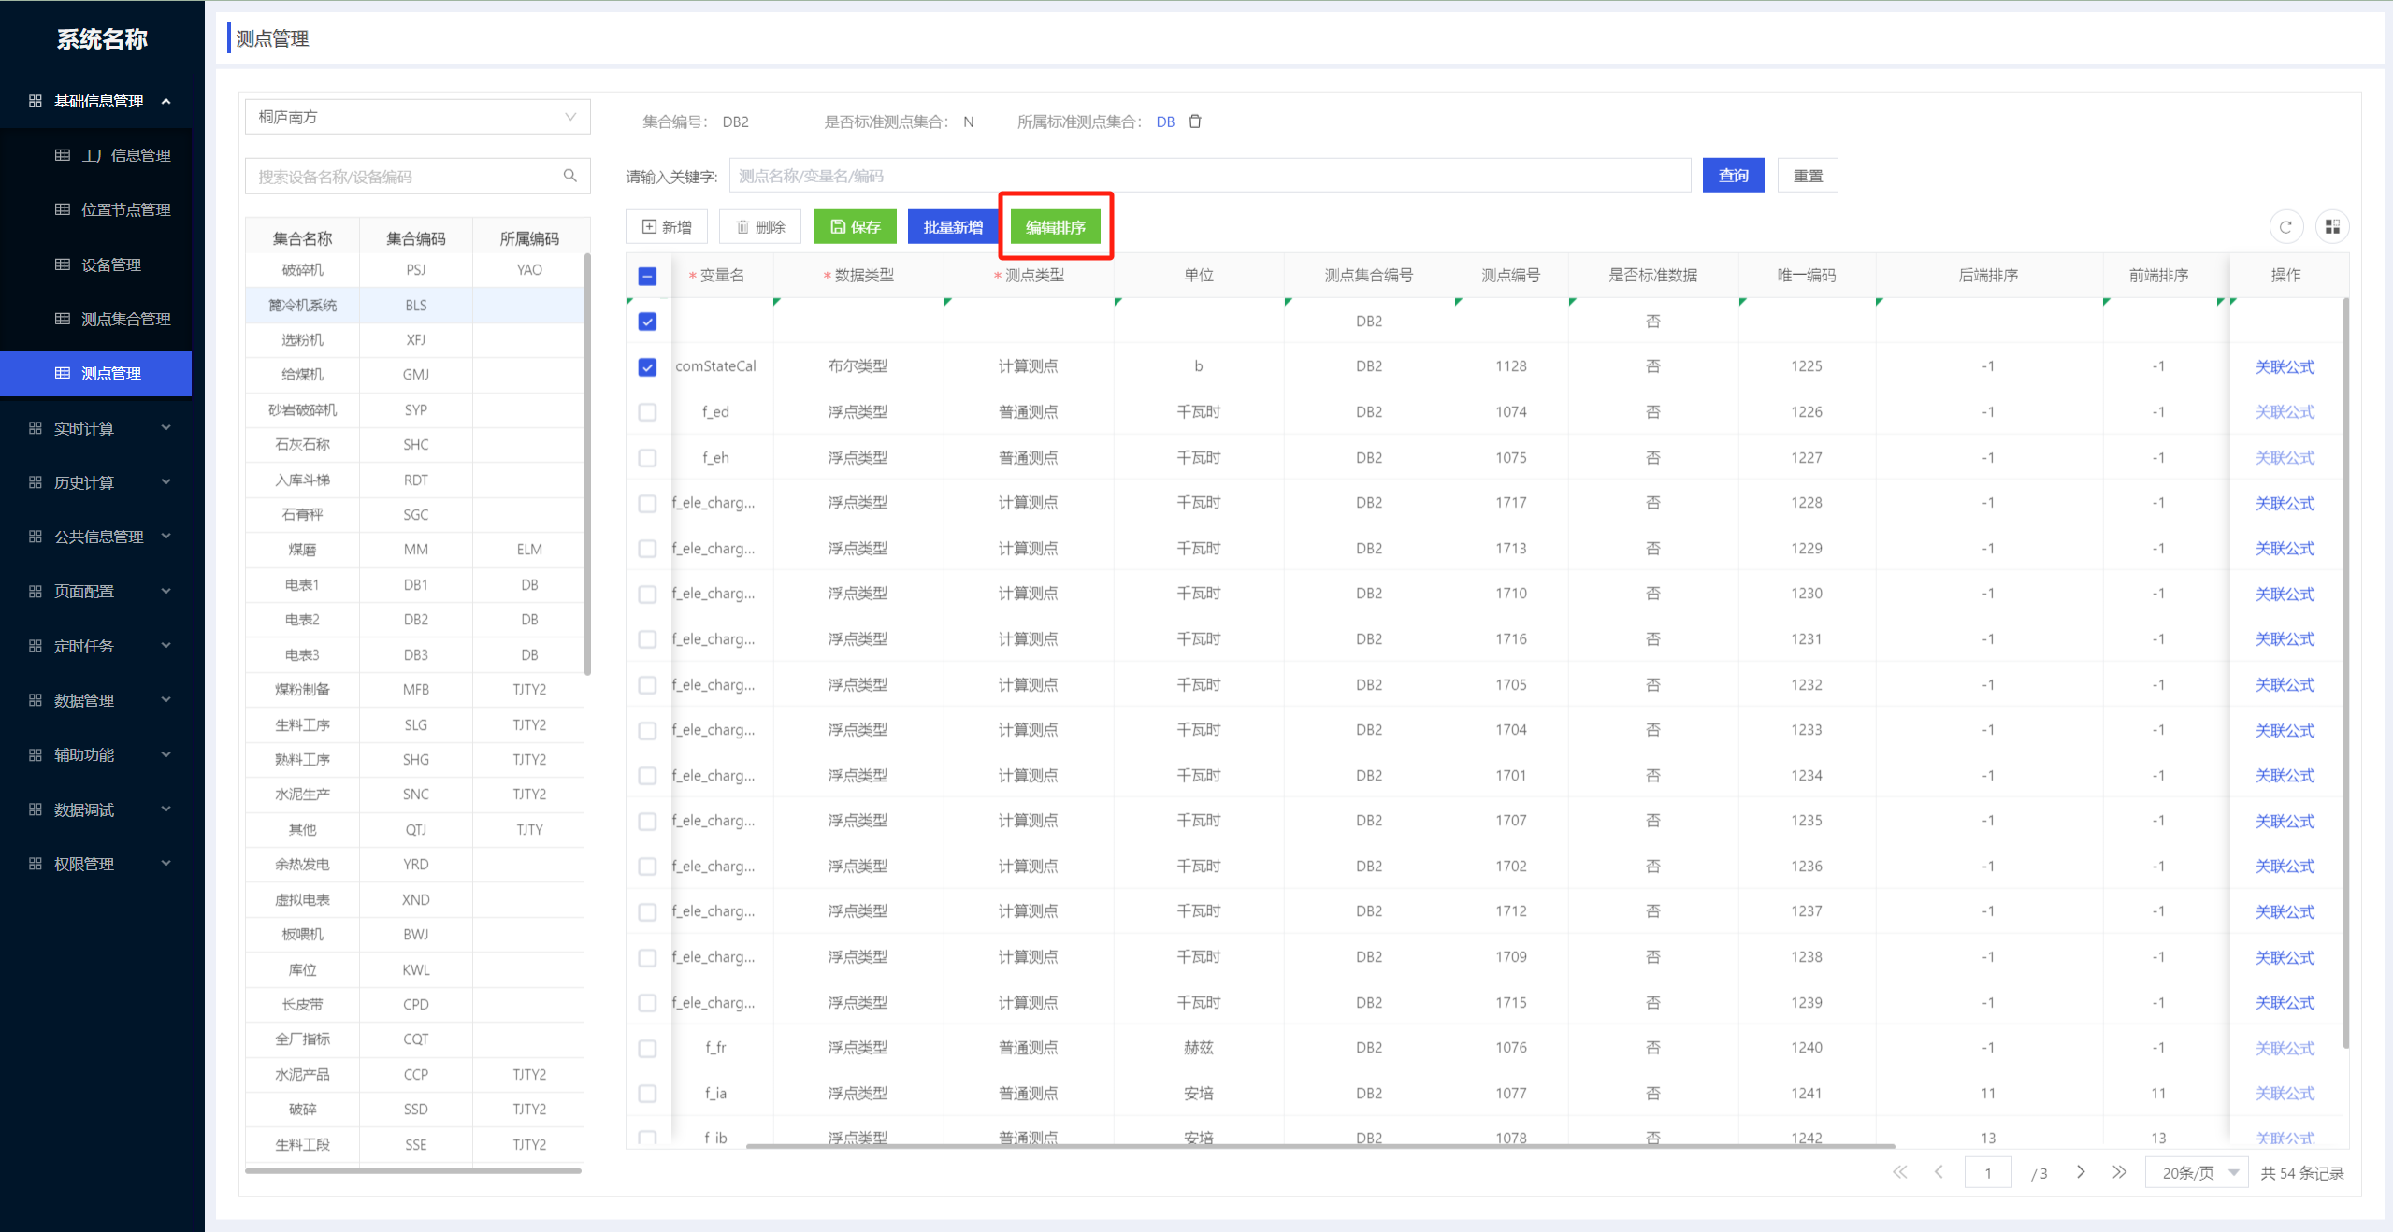This screenshot has height=1232, width=2393.
Task: Click the 工厂信息管理 table icon
Action: click(63, 155)
